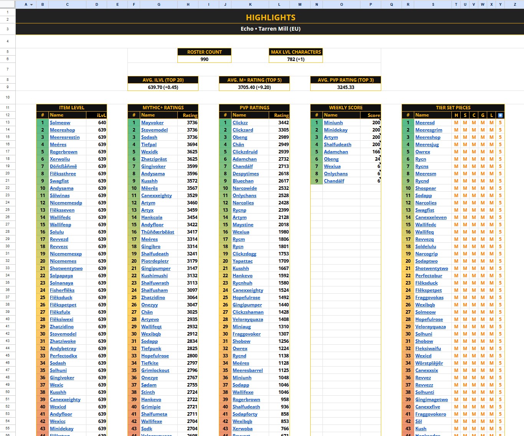Select the AVG. ILVL (TOP 20) header cell

[163, 80]
